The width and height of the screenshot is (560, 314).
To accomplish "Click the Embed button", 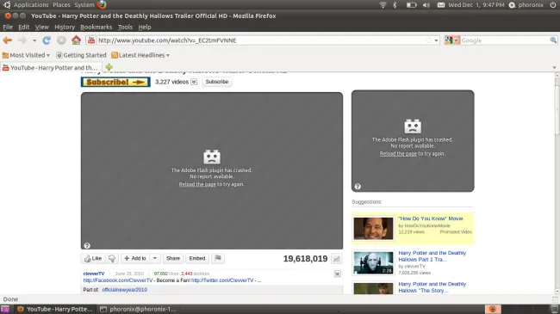I will pyautogui.click(x=197, y=258).
